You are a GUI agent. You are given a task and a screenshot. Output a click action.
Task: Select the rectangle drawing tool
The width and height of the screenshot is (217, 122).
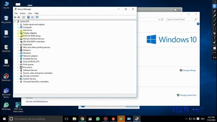[215, 29]
